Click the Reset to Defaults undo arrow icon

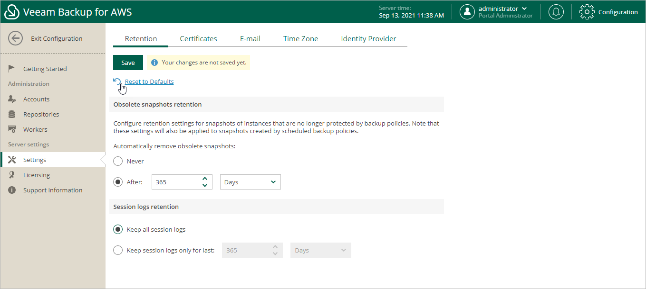pyautogui.click(x=117, y=81)
